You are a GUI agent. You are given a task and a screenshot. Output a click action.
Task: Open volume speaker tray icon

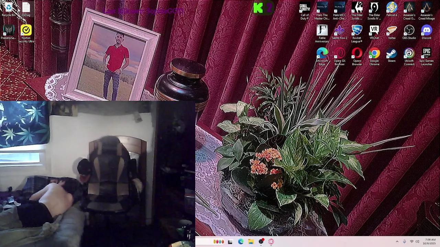(417, 242)
